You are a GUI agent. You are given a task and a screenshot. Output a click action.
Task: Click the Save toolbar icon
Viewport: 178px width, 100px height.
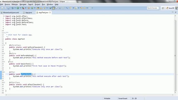[x=2, y=8]
